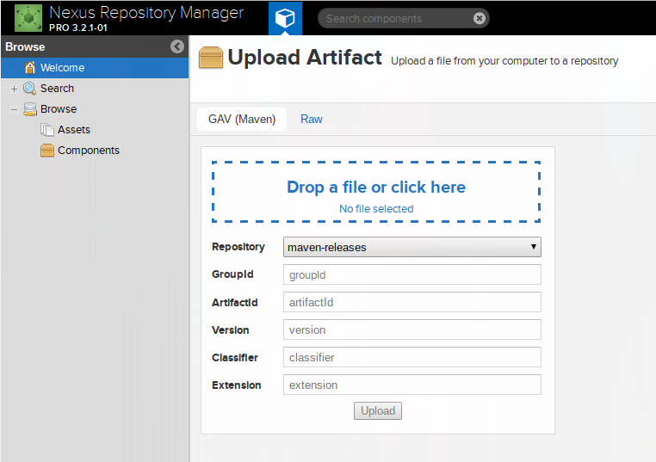This screenshot has height=462, width=656.
Task: Focus the Version input field
Action: (412, 330)
